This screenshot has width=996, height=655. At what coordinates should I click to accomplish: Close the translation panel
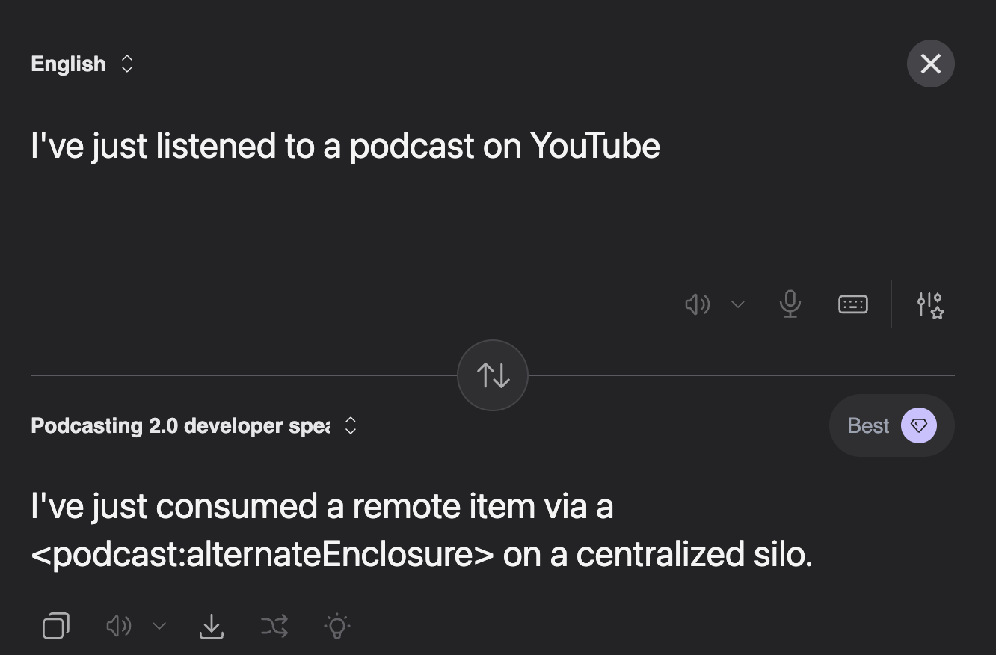(930, 64)
